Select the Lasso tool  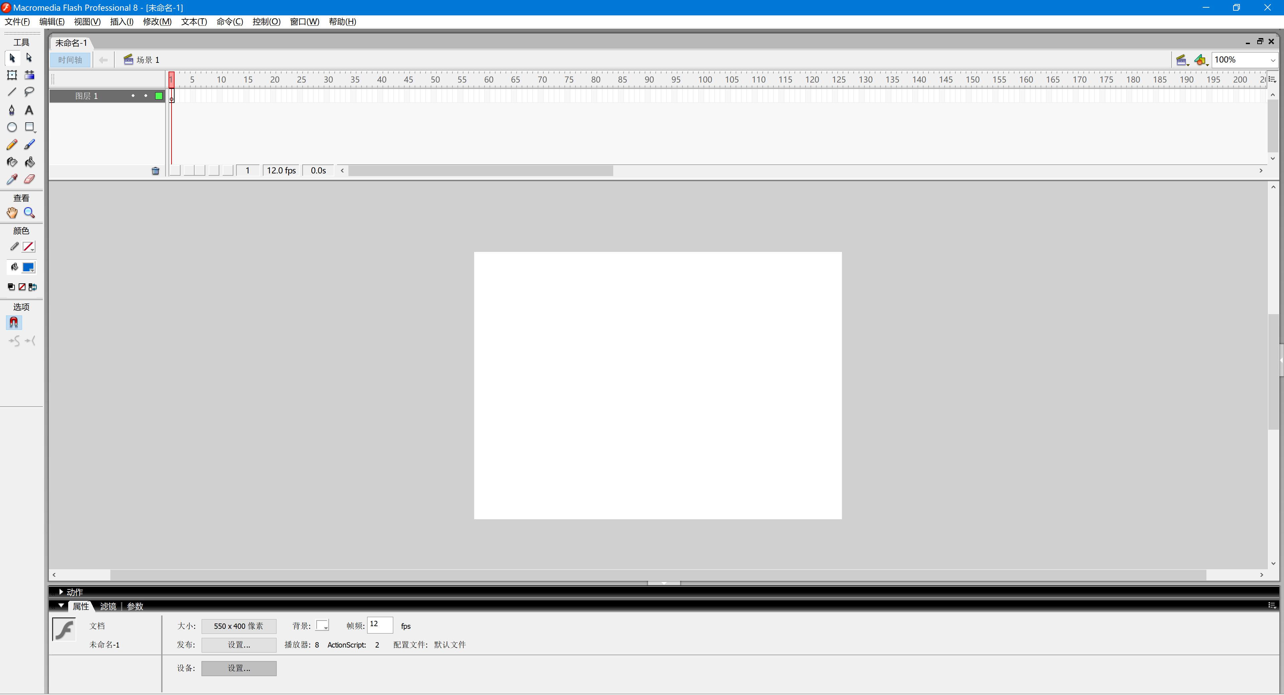(29, 92)
